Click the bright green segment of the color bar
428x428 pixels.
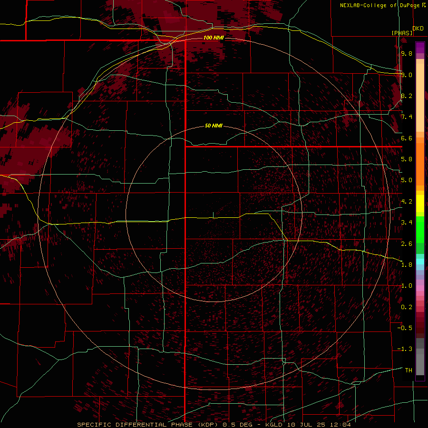[x=420, y=229]
